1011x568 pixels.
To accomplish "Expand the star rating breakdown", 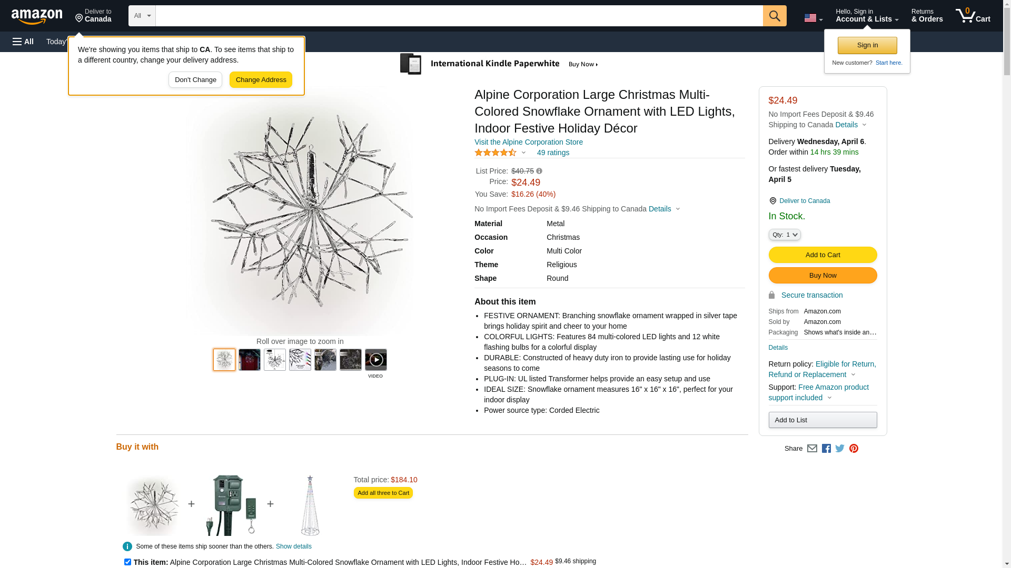I will 500,153.
